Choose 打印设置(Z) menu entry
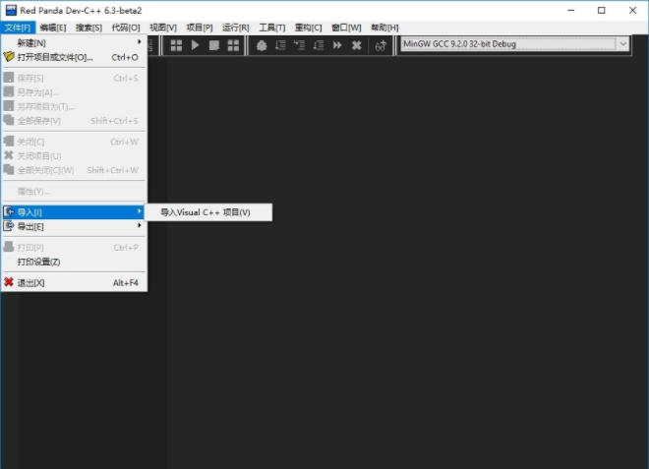Image resolution: width=649 pixels, height=469 pixels. [x=74, y=262]
